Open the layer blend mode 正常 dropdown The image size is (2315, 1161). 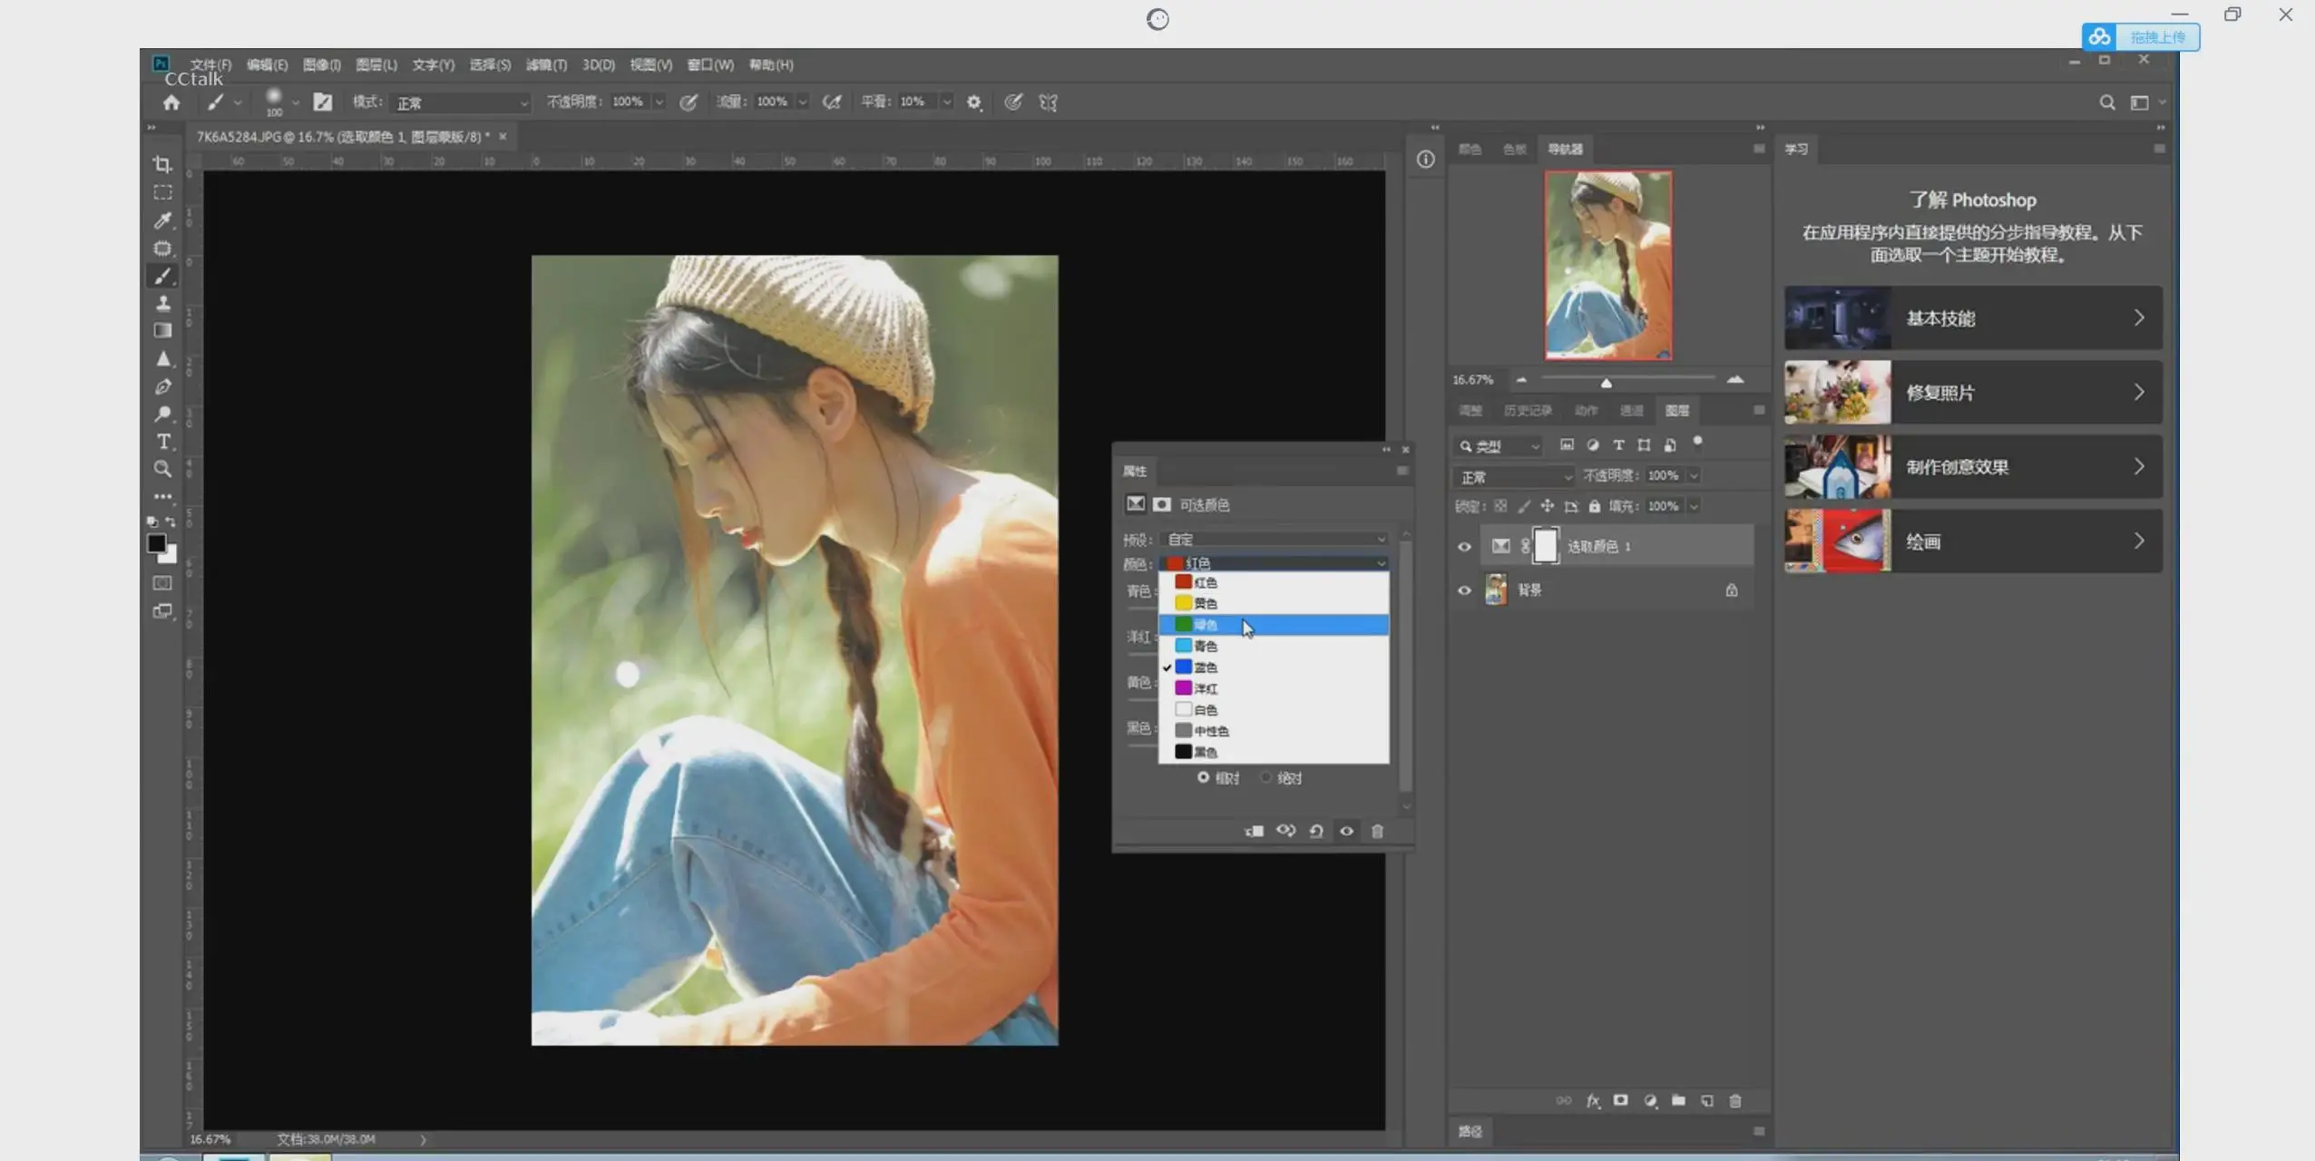point(1514,476)
